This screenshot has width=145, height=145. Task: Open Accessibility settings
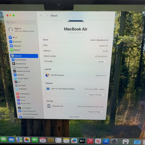tap(19, 60)
